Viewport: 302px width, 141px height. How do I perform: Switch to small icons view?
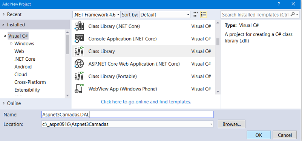[196, 14]
